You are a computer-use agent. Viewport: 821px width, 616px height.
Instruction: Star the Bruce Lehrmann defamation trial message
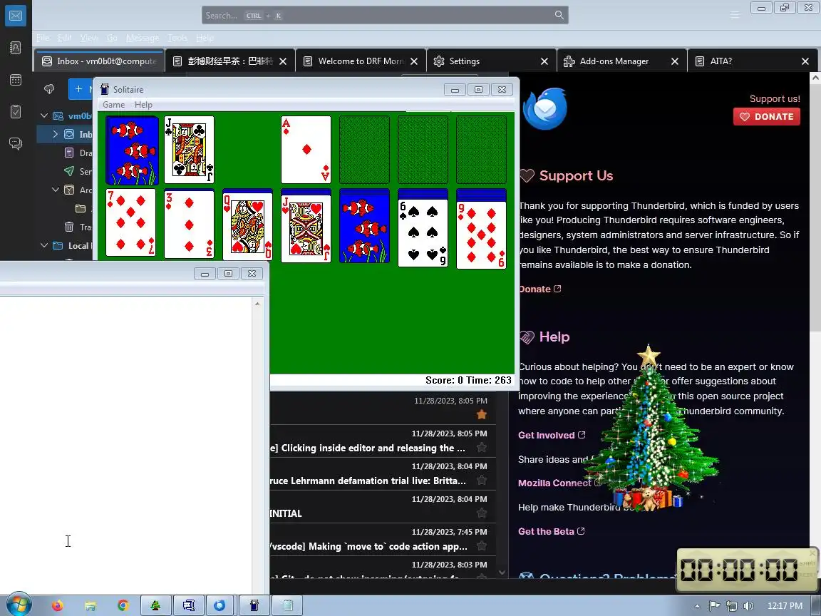point(482,481)
